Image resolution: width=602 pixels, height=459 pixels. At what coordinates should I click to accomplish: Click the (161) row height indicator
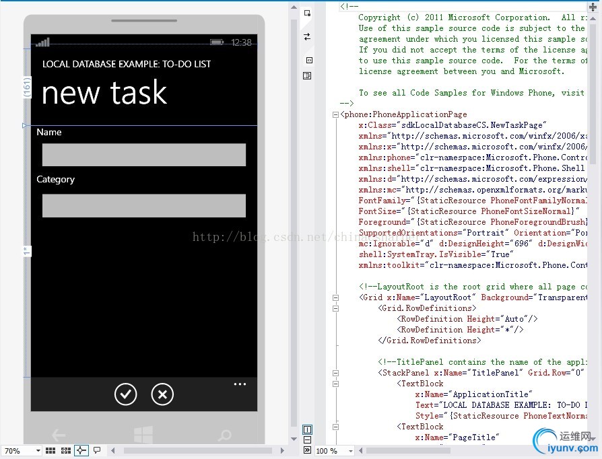[x=26, y=87]
